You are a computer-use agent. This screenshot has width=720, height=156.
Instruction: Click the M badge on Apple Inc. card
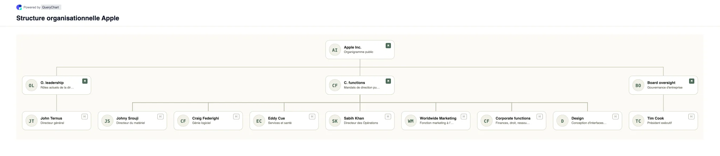point(388,46)
